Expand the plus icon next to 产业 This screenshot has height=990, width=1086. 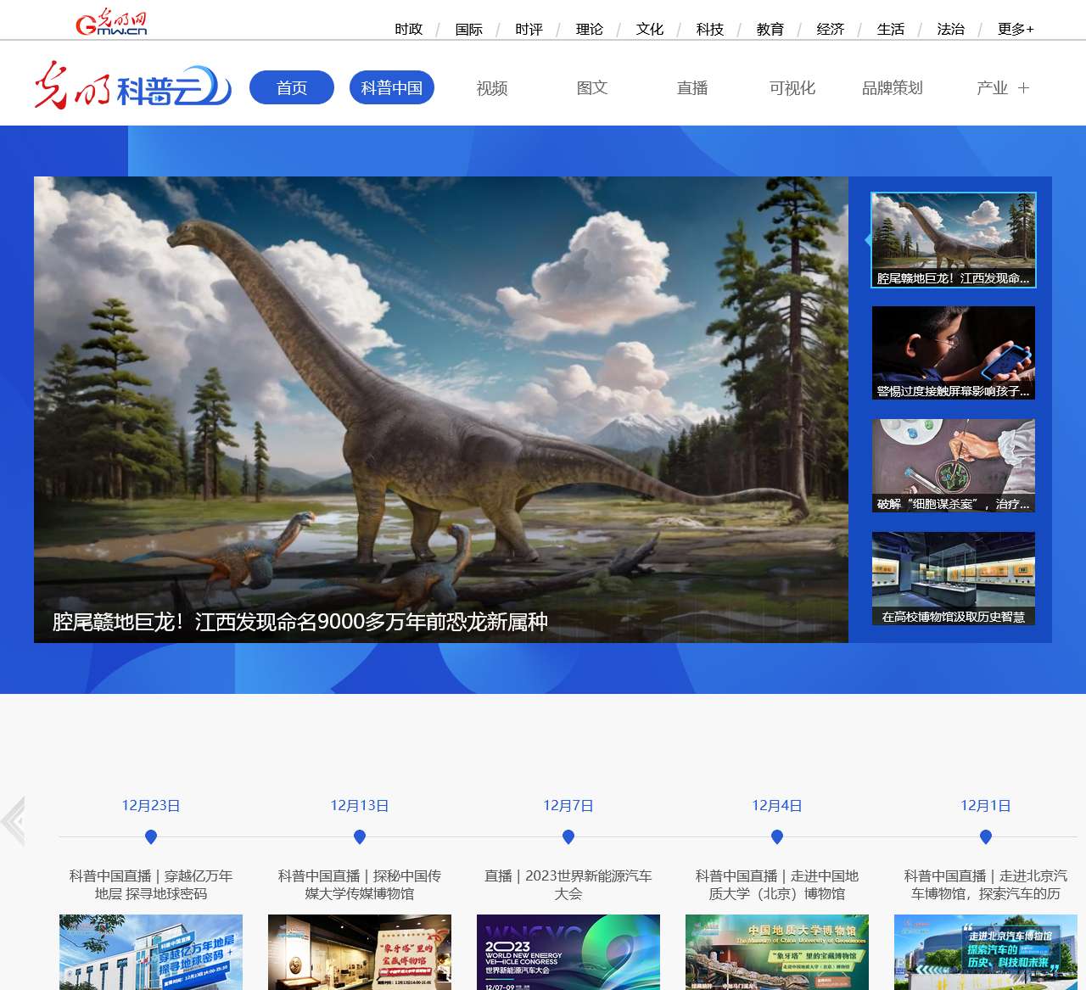(1023, 88)
